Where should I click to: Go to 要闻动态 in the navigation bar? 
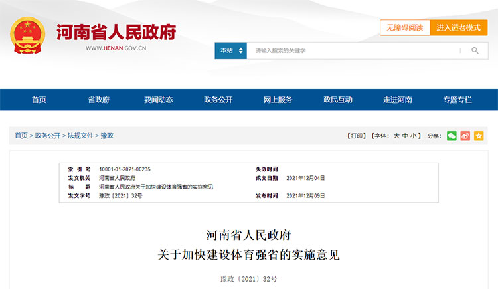coord(159,100)
